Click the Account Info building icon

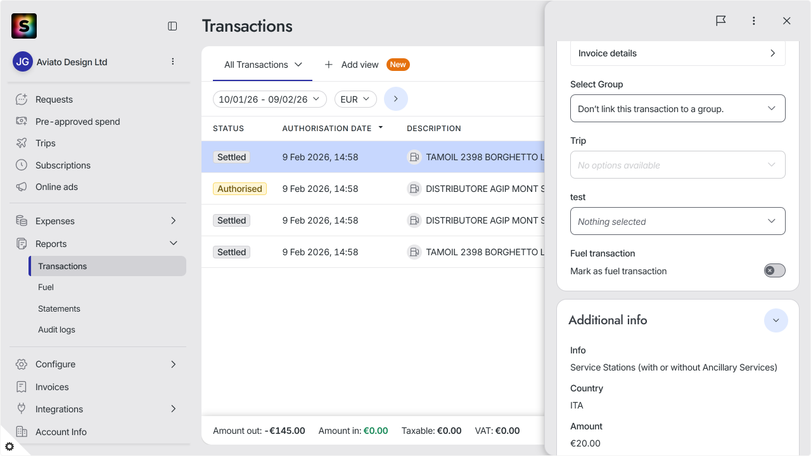[x=22, y=432]
